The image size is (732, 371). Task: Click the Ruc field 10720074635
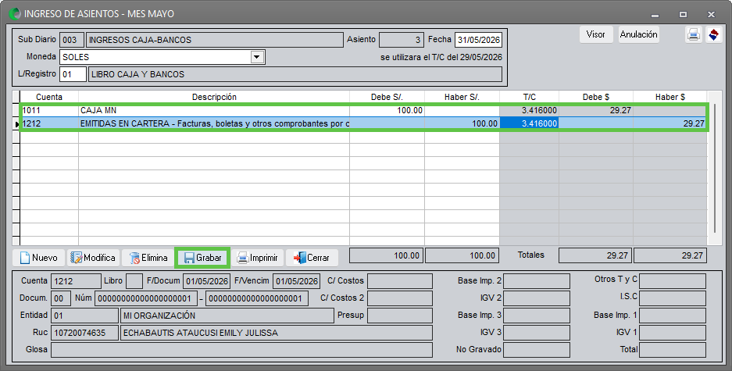coord(84,333)
